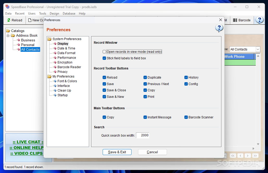Open the VIDEO CLIPS link
Image resolution: width=268 pixels, height=173 pixels.
click(x=27, y=153)
